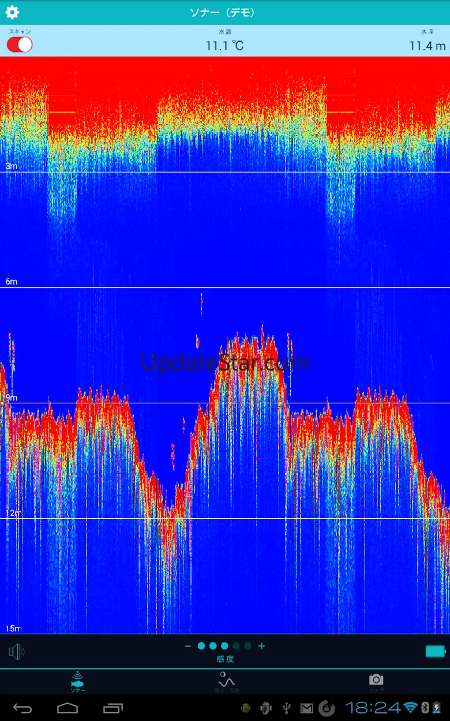
Task: Increase sensitivity with the plus button
Action: tap(261, 646)
